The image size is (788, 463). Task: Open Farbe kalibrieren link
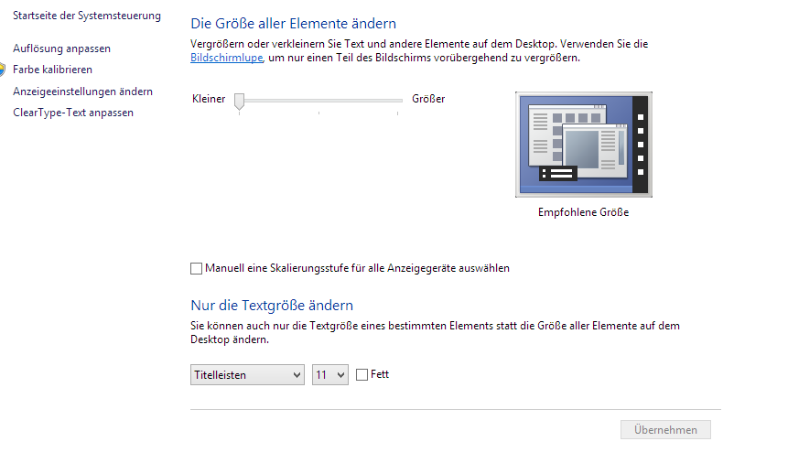(53, 70)
